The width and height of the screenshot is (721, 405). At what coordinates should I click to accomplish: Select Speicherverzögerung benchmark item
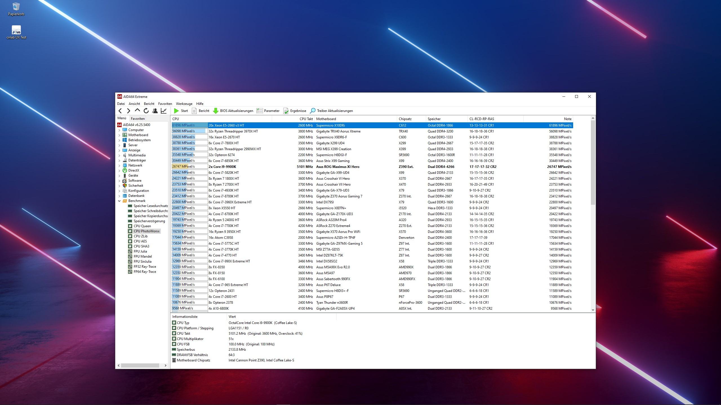(x=149, y=221)
